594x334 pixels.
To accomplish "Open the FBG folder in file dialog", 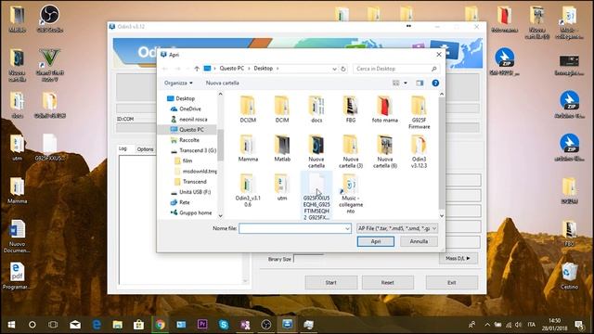I will coord(351,109).
